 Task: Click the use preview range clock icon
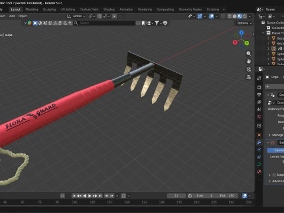190,196
